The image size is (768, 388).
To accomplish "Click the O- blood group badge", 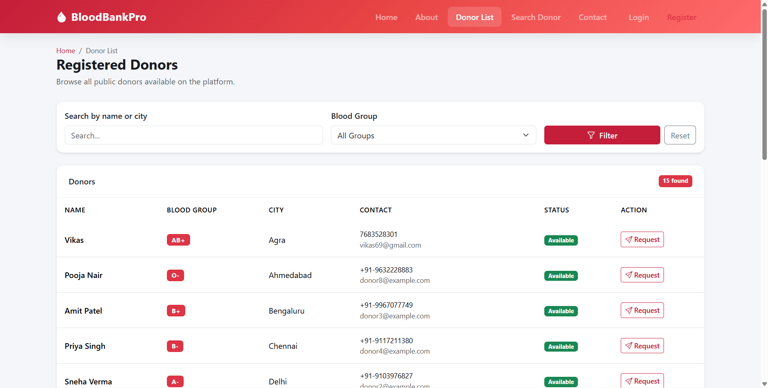I will pos(175,275).
